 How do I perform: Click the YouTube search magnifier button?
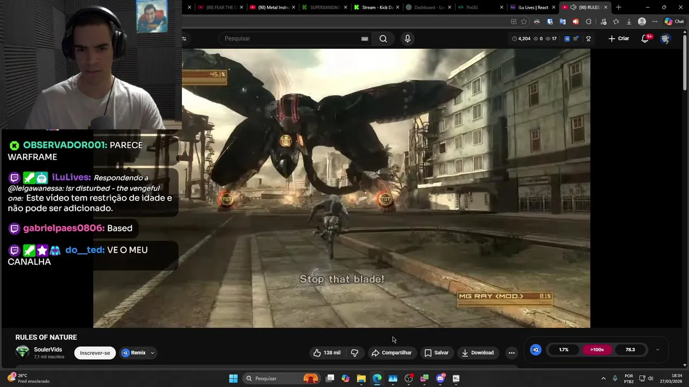[383, 39]
